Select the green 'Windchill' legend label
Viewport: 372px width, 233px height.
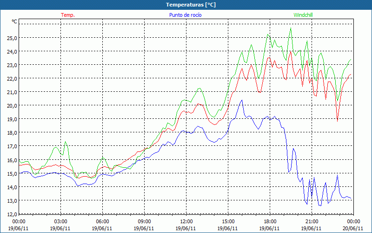click(x=303, y=15)
